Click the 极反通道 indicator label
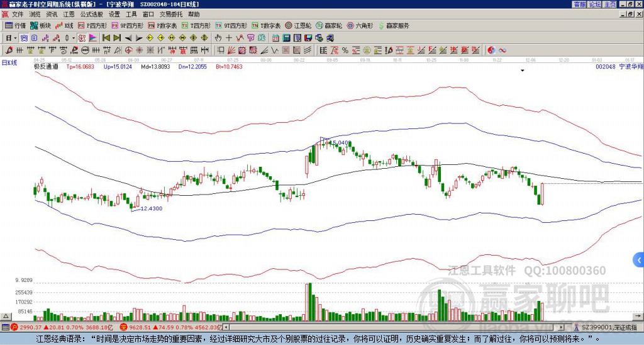The image size is (644, 345). (46, 66)
